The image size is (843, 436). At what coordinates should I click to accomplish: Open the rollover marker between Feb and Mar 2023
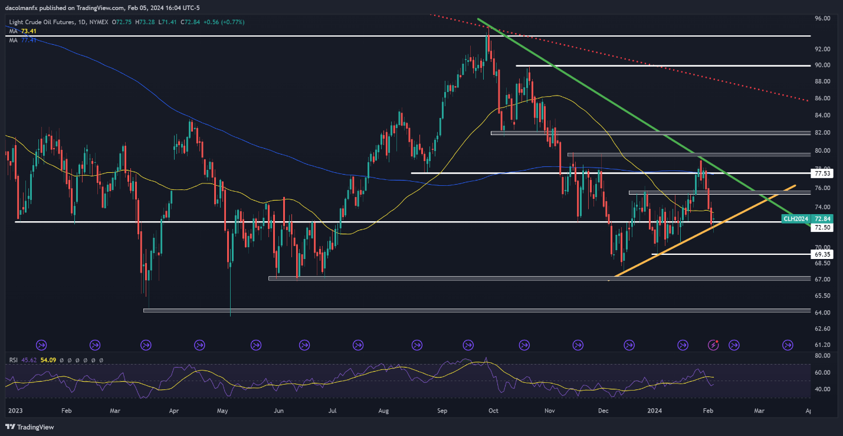[94, 344]
